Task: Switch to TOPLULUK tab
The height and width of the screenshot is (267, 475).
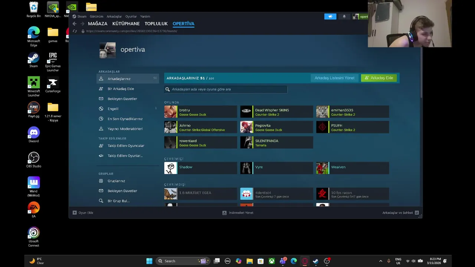Action: click(156, 24)
